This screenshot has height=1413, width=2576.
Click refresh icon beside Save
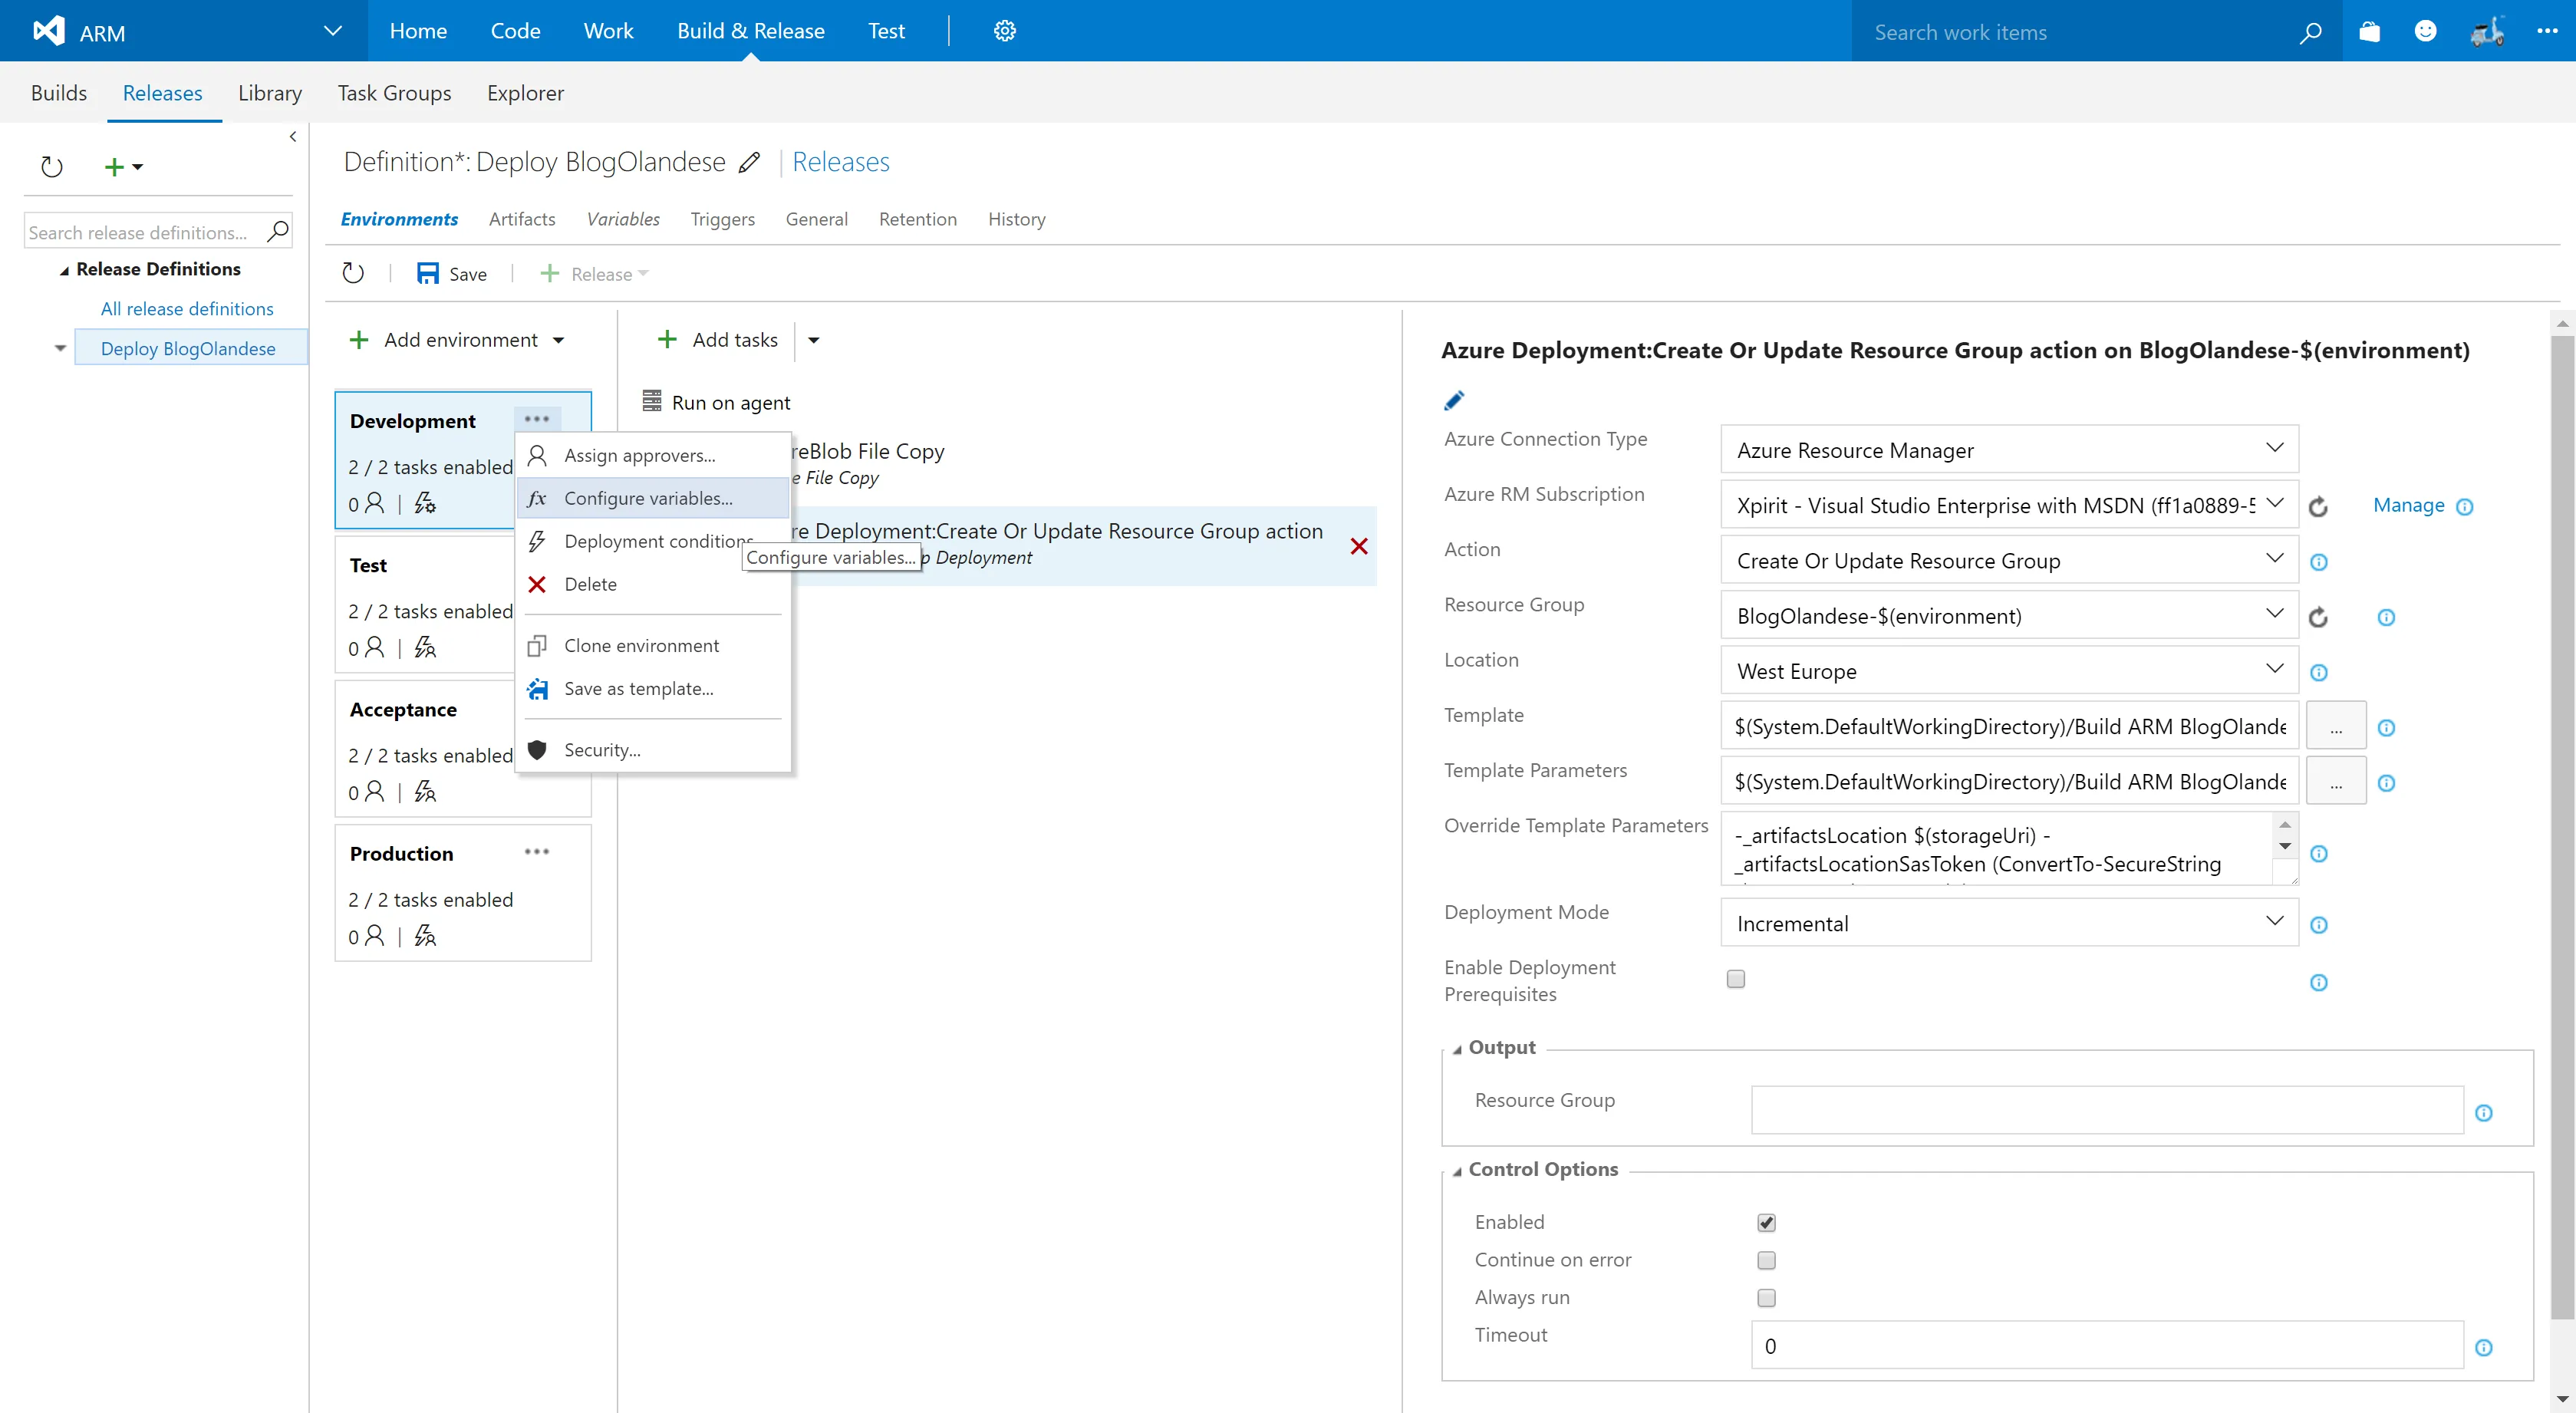click(353, 273)
